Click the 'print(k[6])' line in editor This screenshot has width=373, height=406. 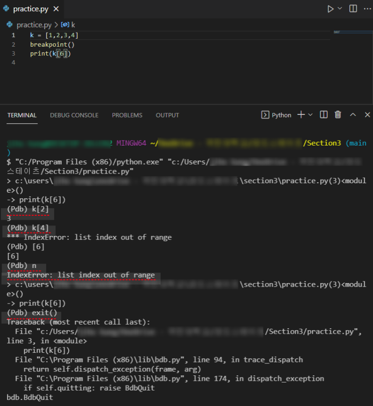click(x=50, y=54)
